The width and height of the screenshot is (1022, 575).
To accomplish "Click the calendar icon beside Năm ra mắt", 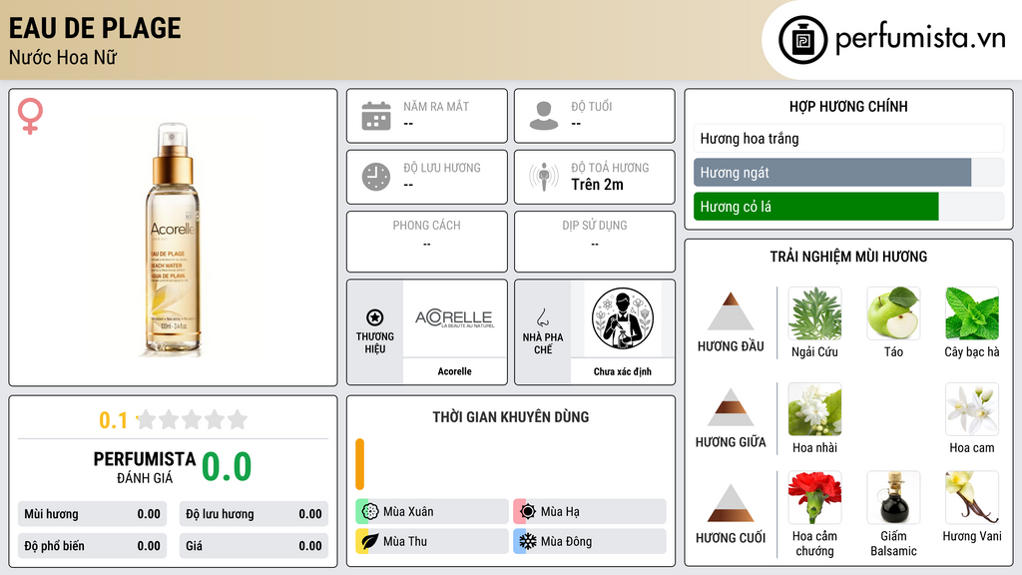I will (376, 116).
